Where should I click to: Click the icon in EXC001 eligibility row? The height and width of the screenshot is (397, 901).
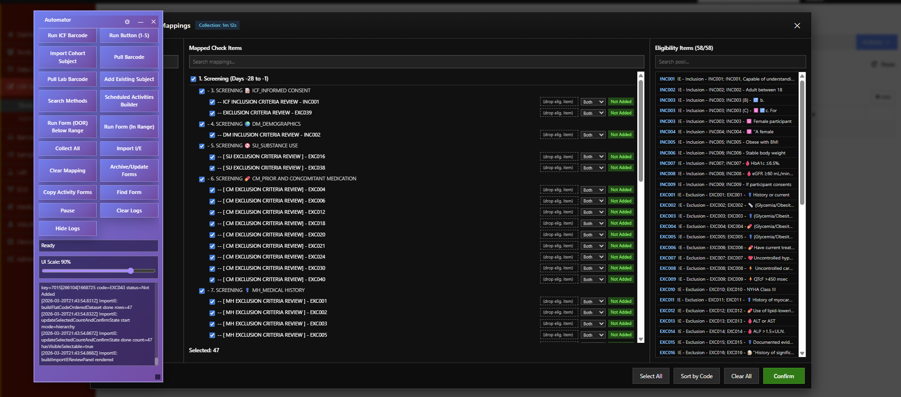(x=750, y=195)
